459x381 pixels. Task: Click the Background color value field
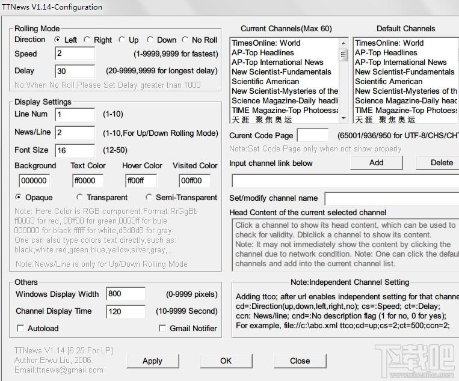pos(34,180)
